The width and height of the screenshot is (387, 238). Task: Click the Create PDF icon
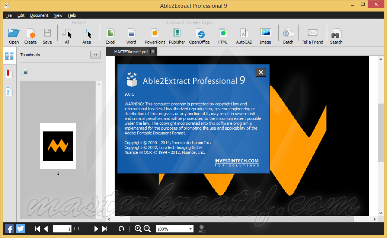31,33
